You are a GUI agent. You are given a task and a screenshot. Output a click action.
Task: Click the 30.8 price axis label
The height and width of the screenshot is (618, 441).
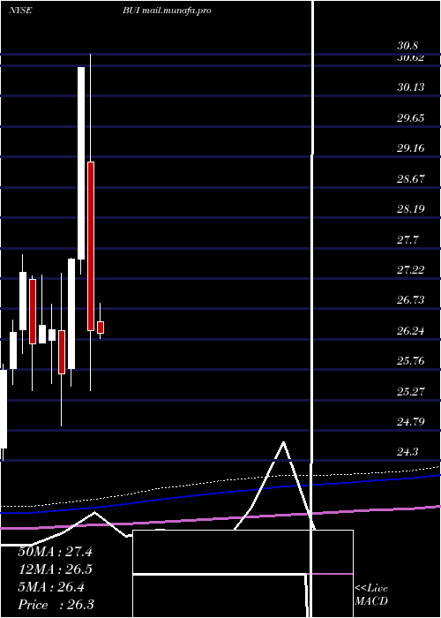pos(407,46)
